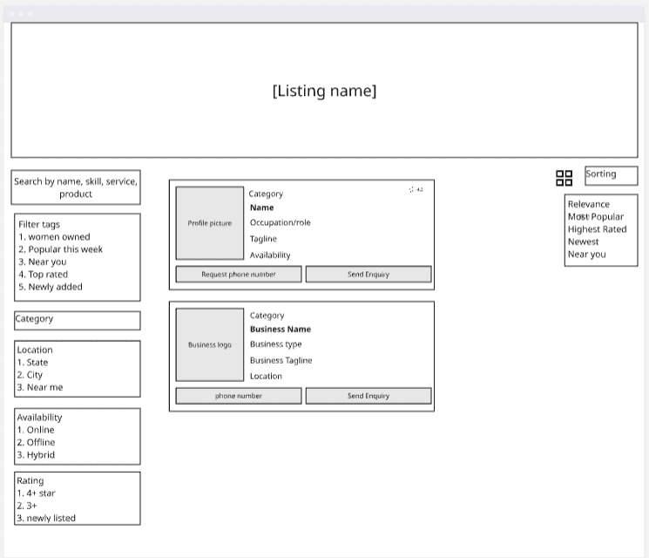649x558 pixels.
Task: Choose Online availability option
Action: [39, 430]
